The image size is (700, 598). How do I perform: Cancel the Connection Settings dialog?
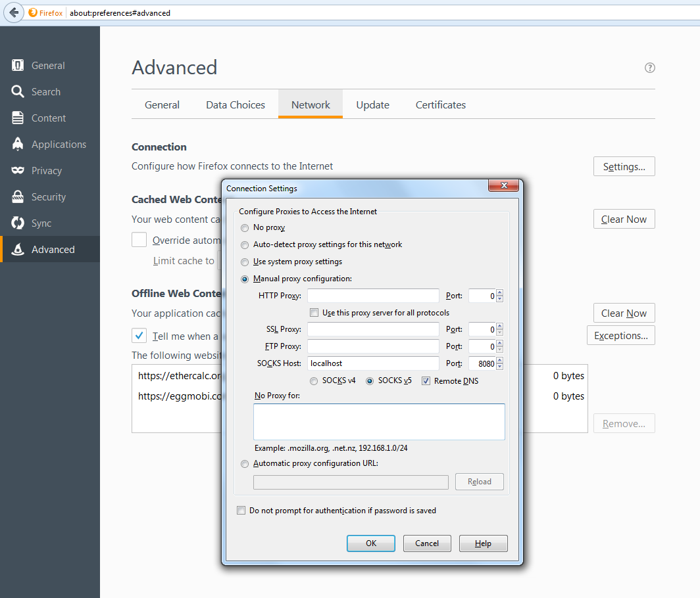(x=427, y=543)
